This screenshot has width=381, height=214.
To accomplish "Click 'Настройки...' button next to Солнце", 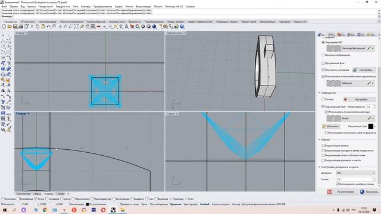I will pyautogui.click(x=360, y=99).
